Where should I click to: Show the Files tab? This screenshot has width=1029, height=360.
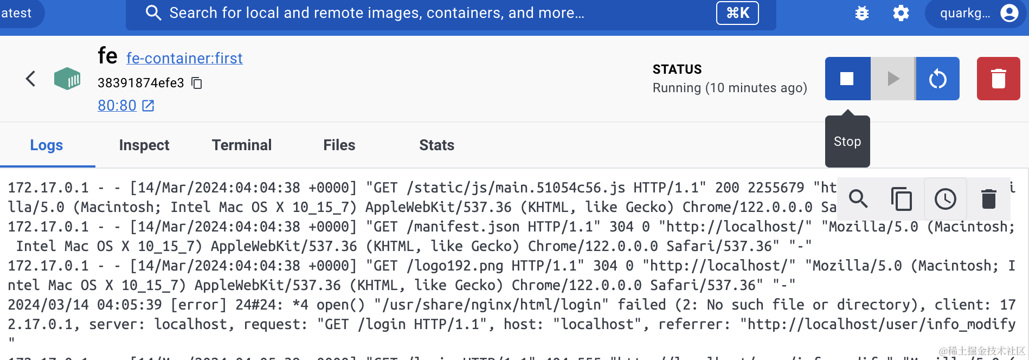point(339,145)
